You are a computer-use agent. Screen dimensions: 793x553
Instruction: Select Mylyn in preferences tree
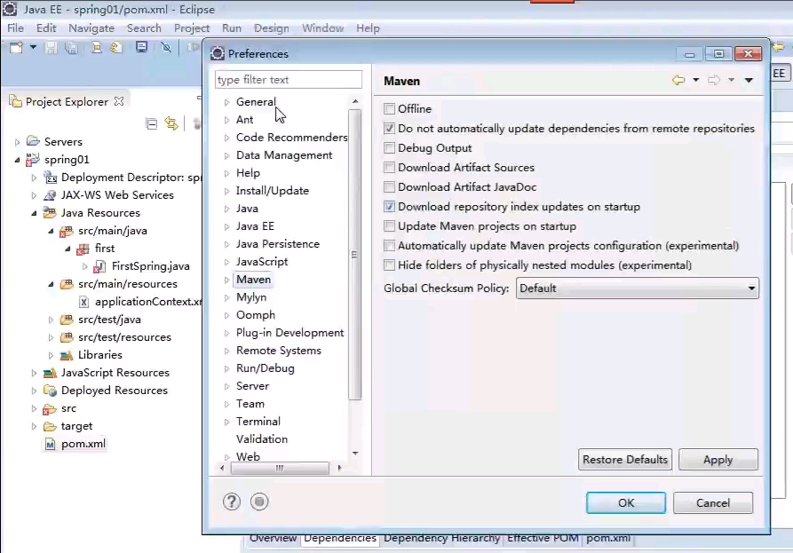251,297
